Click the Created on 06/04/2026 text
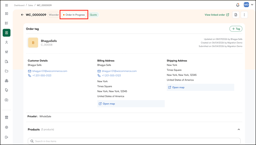 pos(222,43)
